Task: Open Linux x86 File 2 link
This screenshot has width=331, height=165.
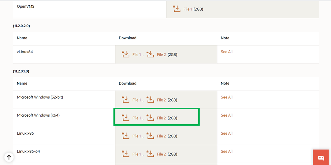Action: point(161,136)
